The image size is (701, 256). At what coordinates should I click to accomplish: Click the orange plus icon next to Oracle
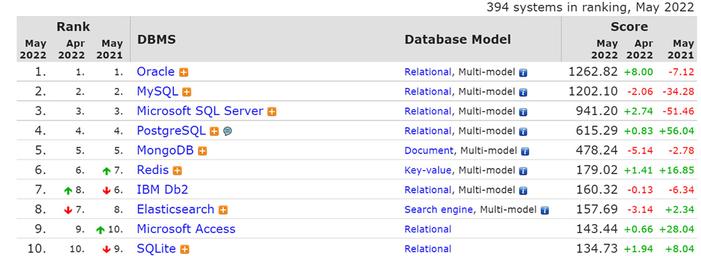183,72
